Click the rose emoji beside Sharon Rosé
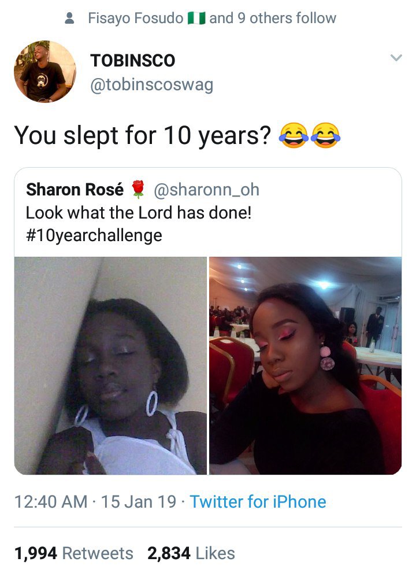The width and height of the screenshot is (416, 573). pos(137,189)
